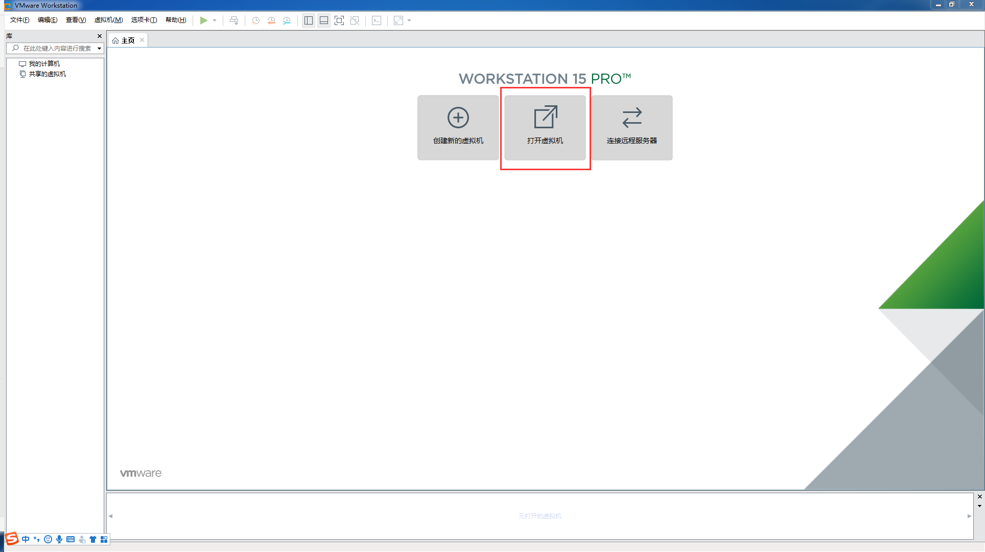The height and width of the screenshot is (552, 985).
Task: Click the 创建新的虚拟机 tile
Action: click(x=458, y=127)
